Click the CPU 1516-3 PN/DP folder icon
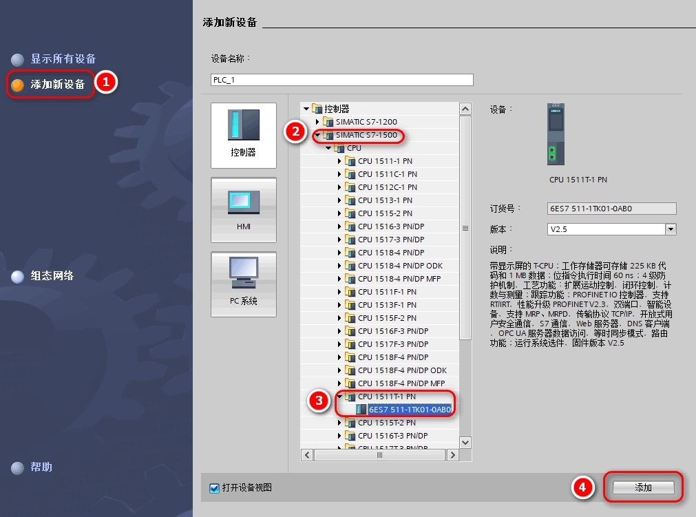This screenshot has width=696, height=517. click(350, 226)
